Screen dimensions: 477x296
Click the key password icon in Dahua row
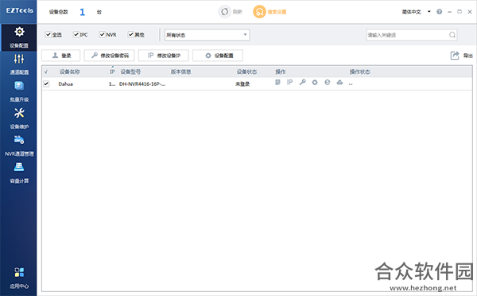pyautogui.click(x=302, y=82)
